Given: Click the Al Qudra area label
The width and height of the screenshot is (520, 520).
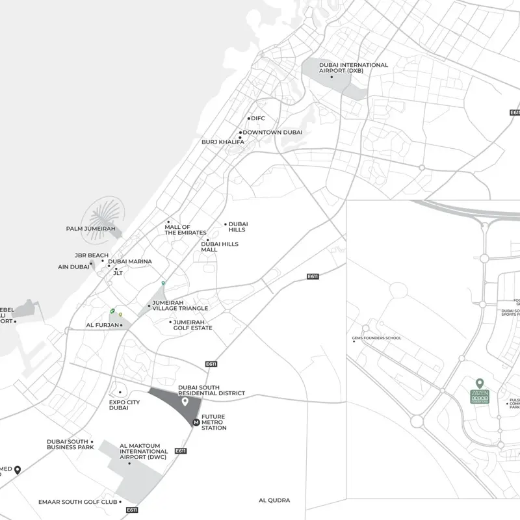Looking at the screenshot, I should coord(274,500).
